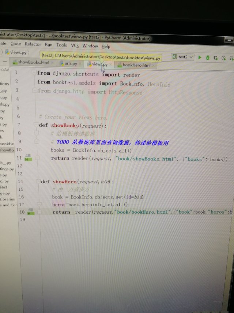Click the Django icon in the run configuration box

pos(175,57)
